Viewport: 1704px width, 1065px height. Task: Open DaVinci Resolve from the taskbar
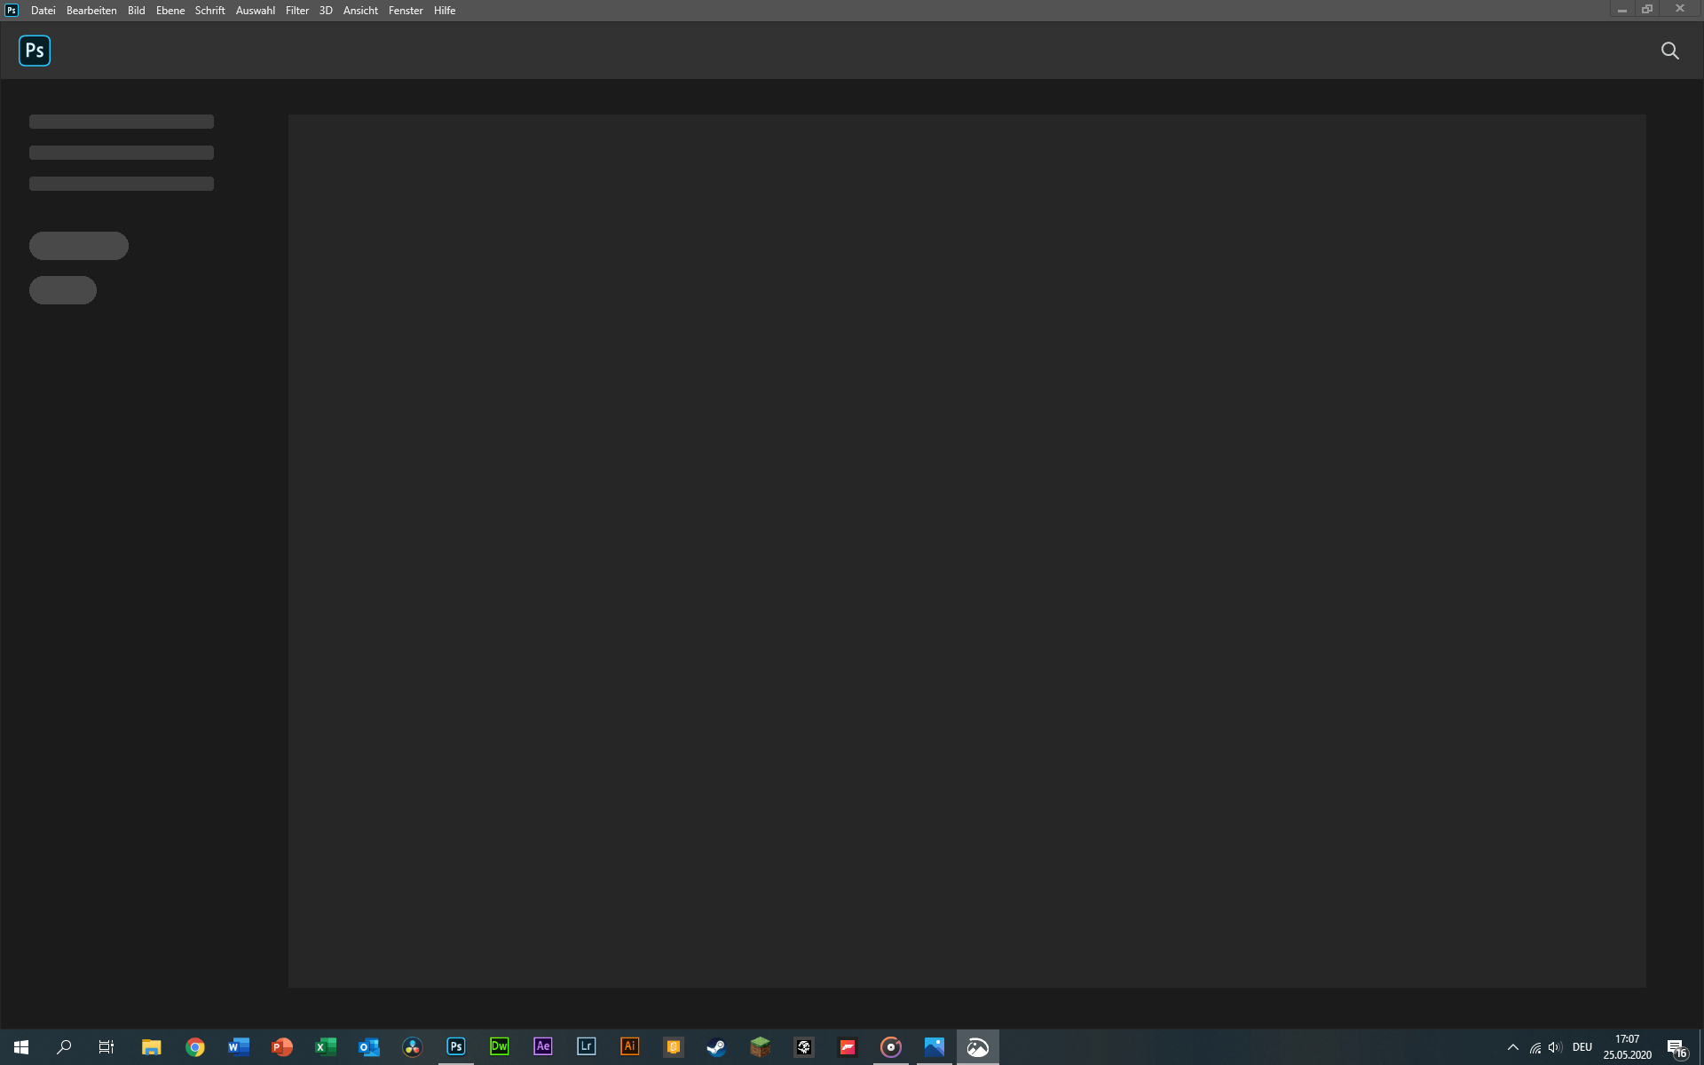412,1047
